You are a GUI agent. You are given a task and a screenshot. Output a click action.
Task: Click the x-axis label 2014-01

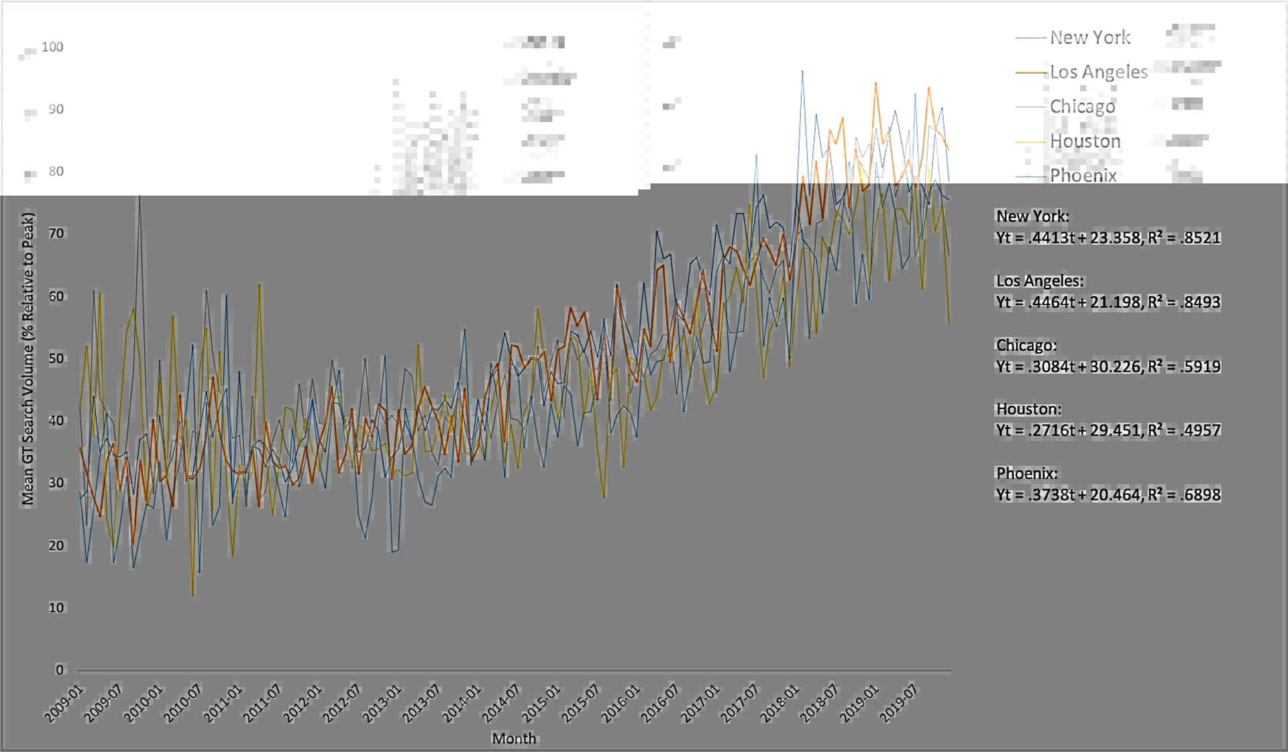point(461,703)
